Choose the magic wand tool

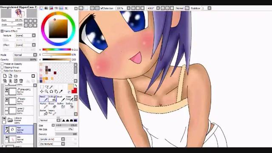(x=51, y=87)
